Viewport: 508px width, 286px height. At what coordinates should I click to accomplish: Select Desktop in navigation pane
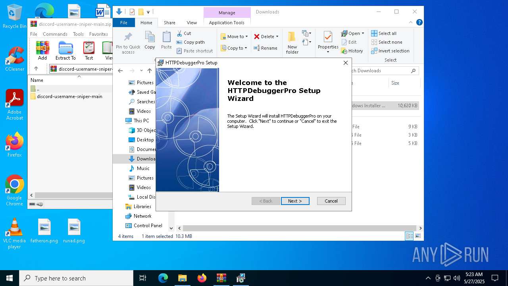pos(141,140)
